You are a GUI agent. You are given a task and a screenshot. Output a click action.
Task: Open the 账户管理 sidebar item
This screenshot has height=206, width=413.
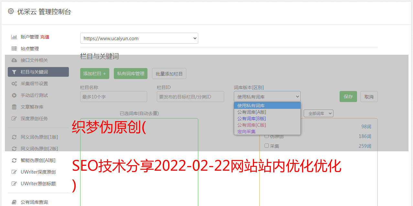pos(29,37)
